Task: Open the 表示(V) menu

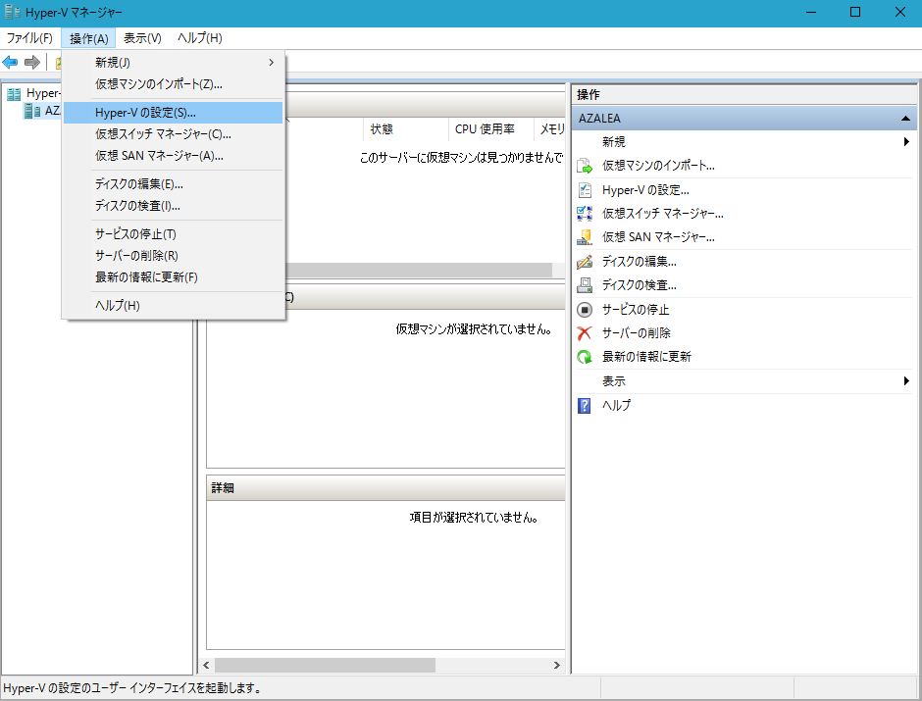Action: (142, 38)
